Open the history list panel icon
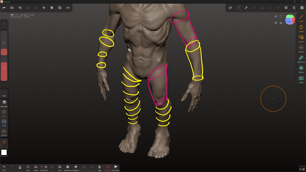306x172 pixels. [20, 168]
